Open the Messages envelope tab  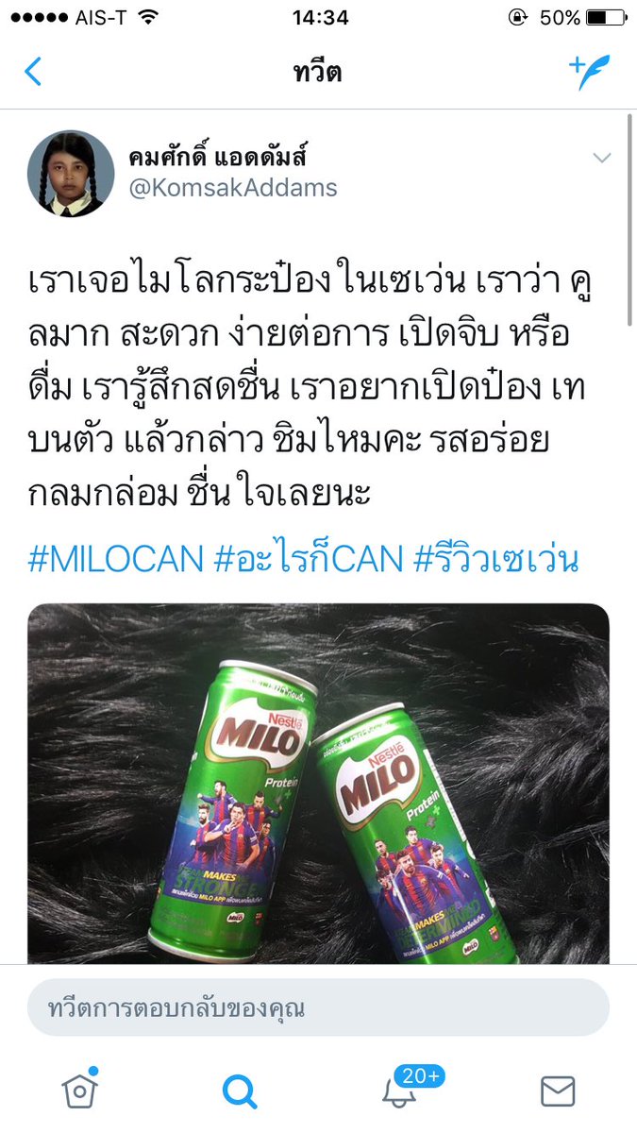click(x=558, y=1091)
